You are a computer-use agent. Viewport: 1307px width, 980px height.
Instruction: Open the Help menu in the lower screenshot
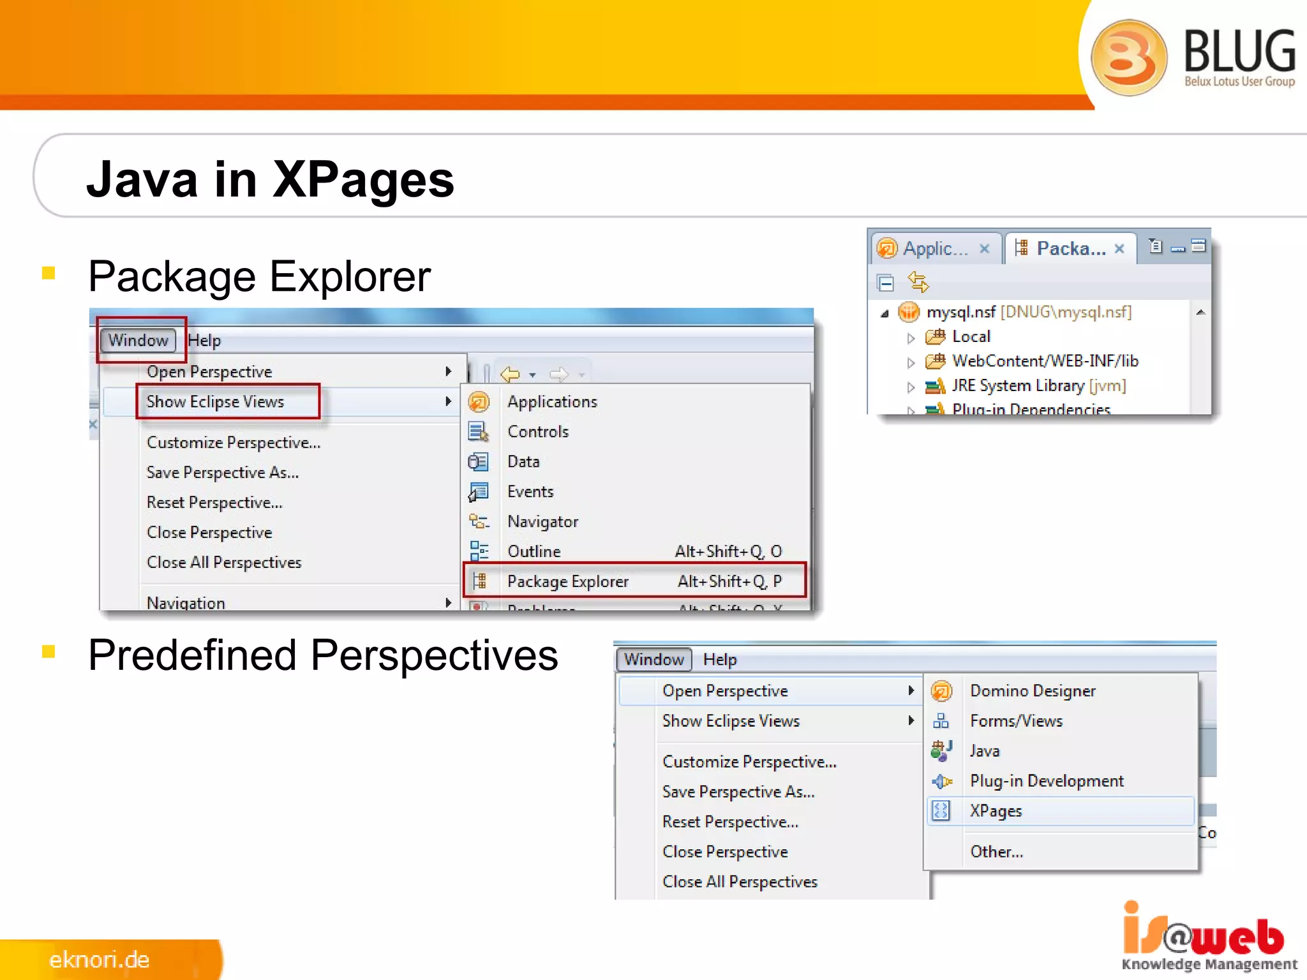(x=720, y=659)
